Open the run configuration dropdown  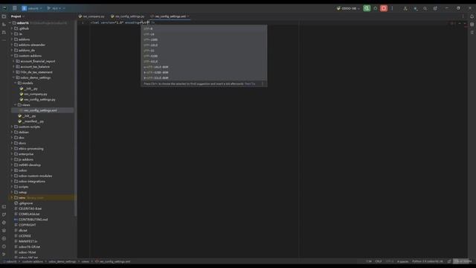[348, 8]
